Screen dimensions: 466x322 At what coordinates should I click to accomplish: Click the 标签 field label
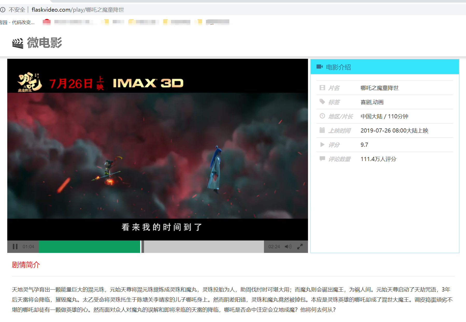pyautogui.click(x=334, y=102)
